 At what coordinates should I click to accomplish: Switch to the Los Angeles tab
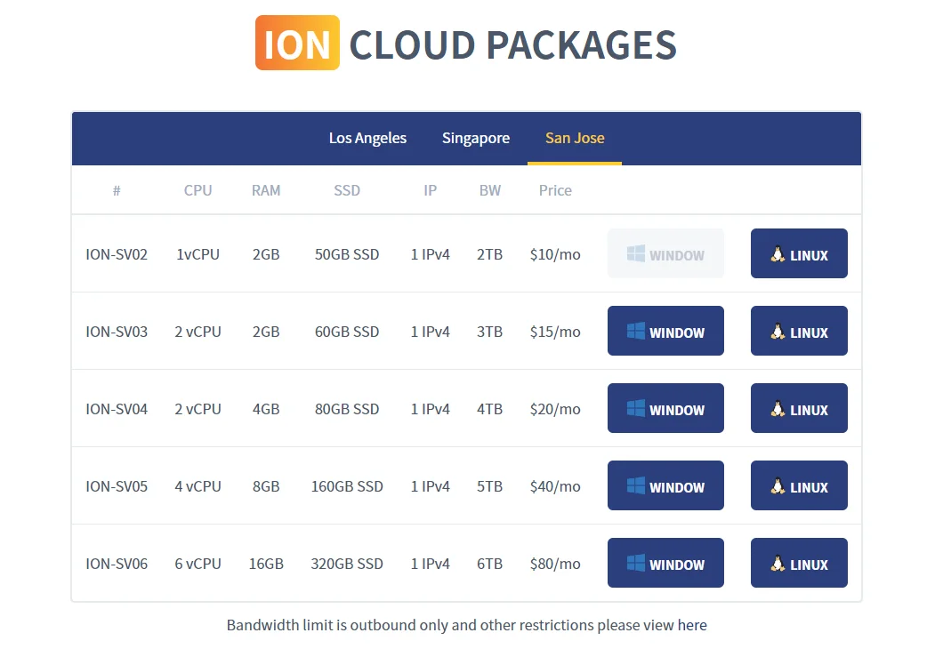pyautogui.click(x=367, y=139)
